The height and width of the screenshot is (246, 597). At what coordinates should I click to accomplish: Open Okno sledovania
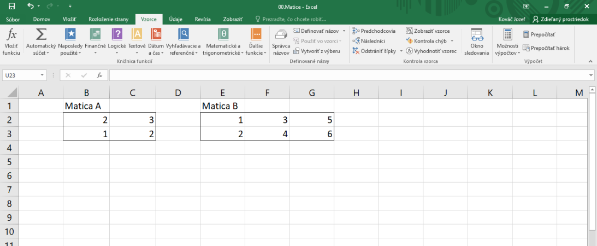[x=477, y=36]
